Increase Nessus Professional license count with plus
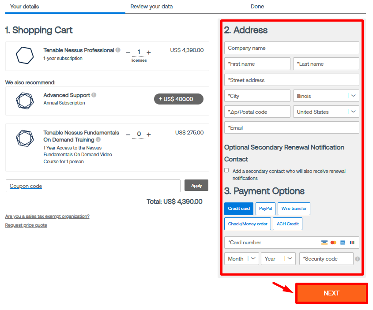373x310 pixels. pyautogui.click(x=148, y=52)
